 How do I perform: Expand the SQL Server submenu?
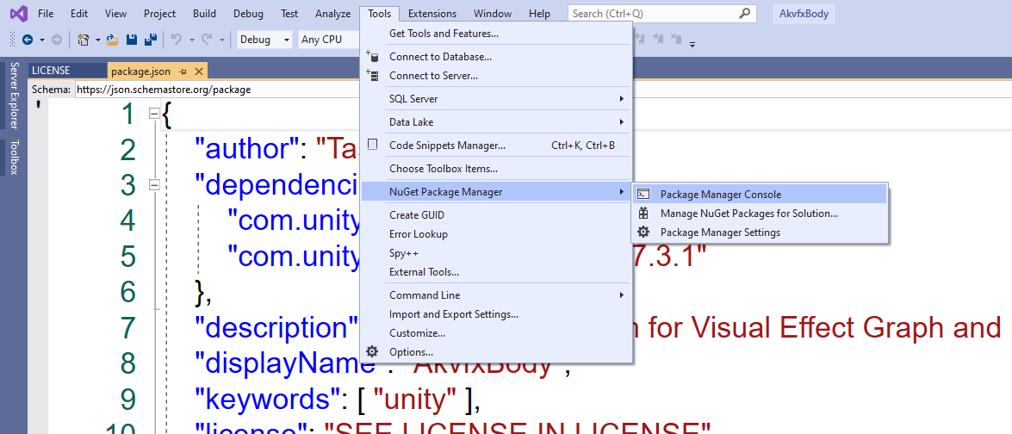(x=496, y=99)
